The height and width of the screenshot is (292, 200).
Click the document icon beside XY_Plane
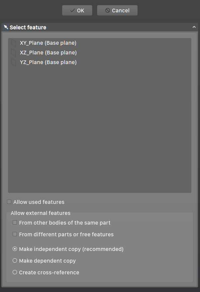(14, 43)
